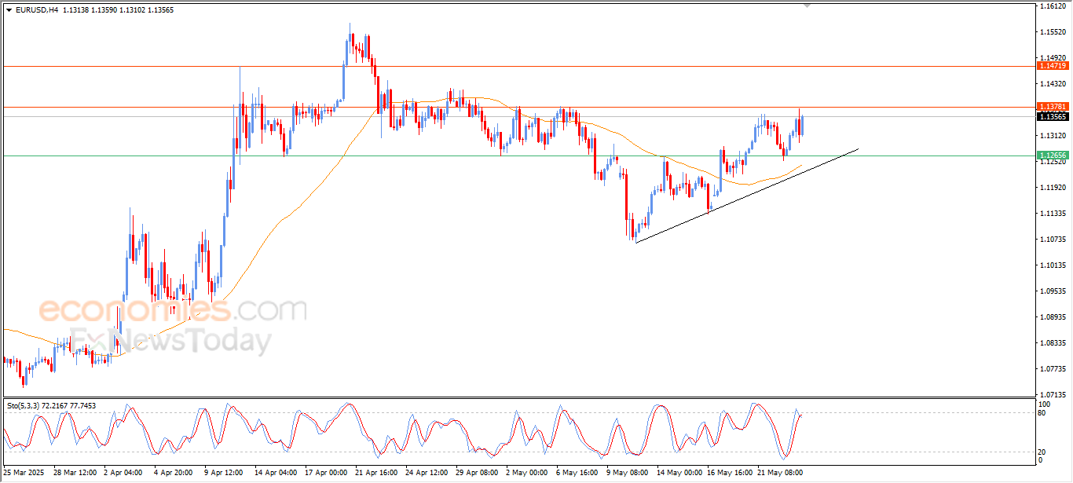Click the stochastic scale value 100
Viewport: 1073px width, 483px height.
1045,404
